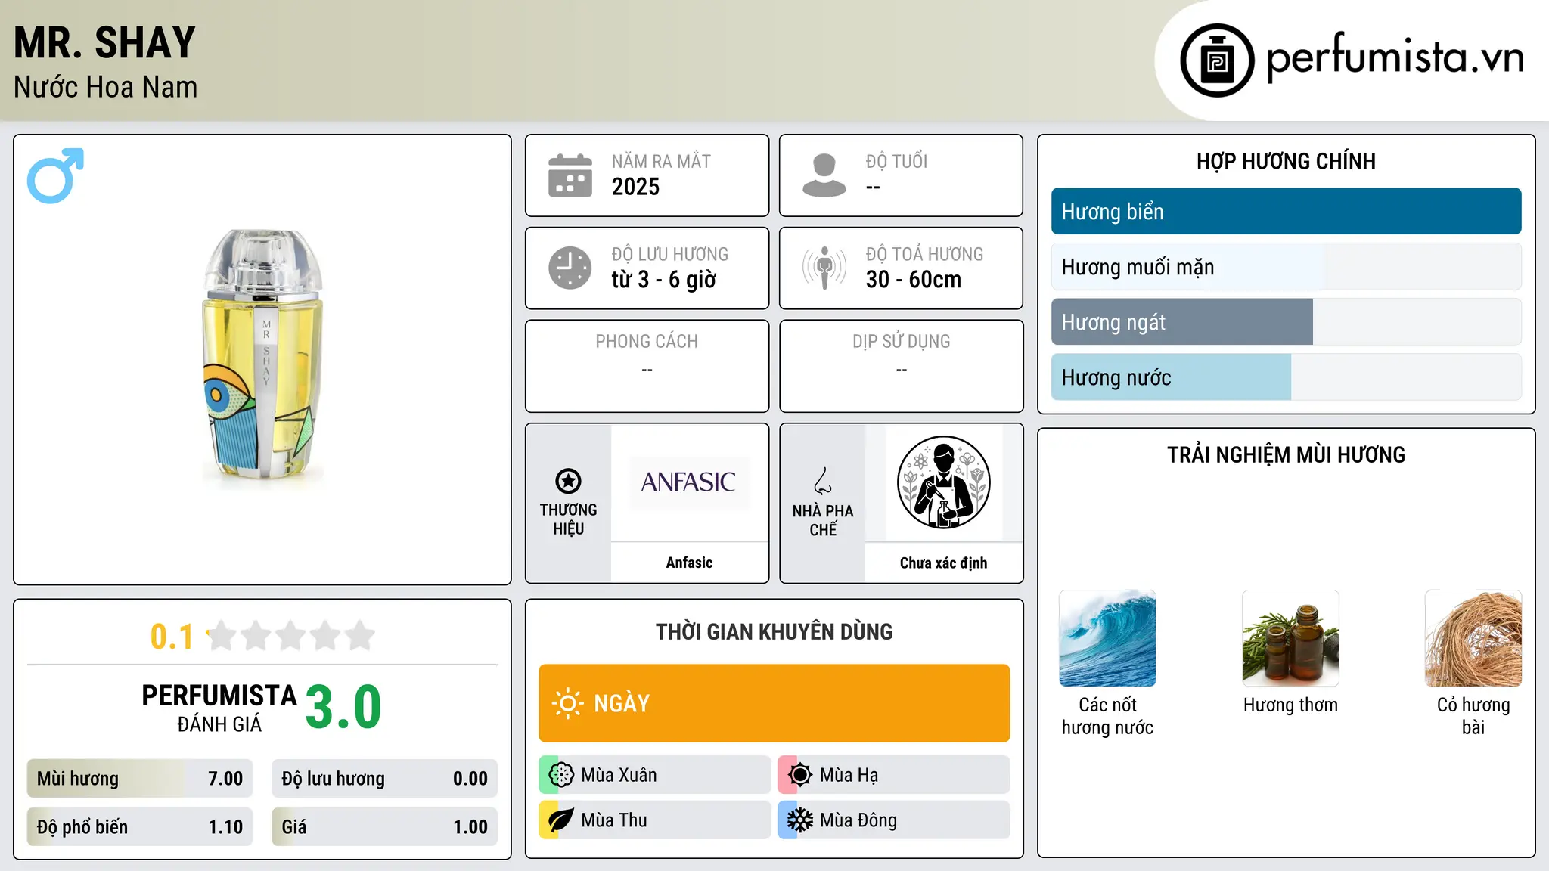
Task: Click the sillage value 30 - 60cm
Action: (x=914, y=280)
